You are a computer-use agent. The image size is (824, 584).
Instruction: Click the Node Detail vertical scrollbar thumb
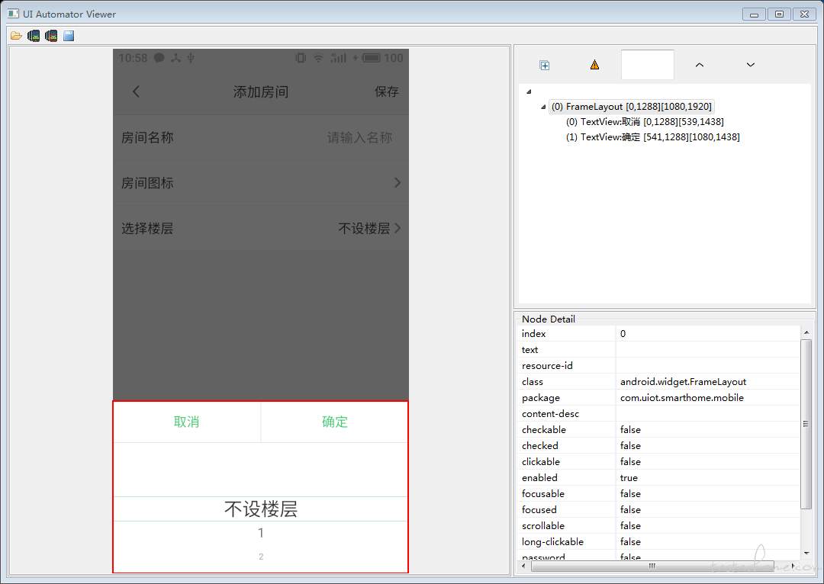(806, 425)
